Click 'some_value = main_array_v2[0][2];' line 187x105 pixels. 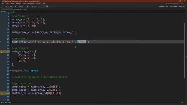coord(36,87)
